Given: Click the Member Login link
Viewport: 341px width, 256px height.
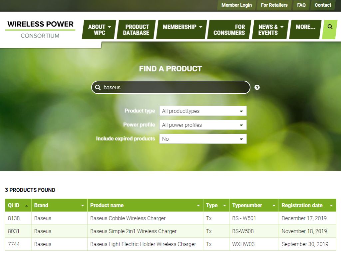Looking at the screenshot, I should 236,5.
